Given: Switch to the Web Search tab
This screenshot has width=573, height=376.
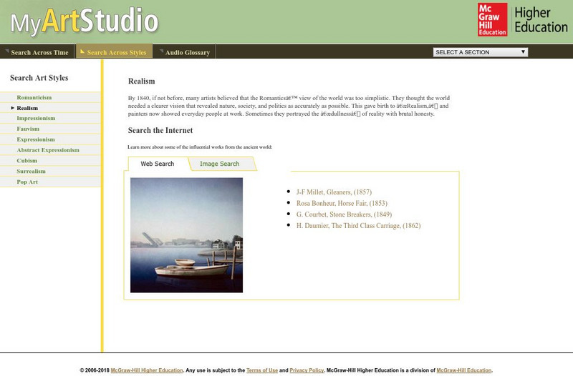Looking at the screenshot, I should click(158, 164).
